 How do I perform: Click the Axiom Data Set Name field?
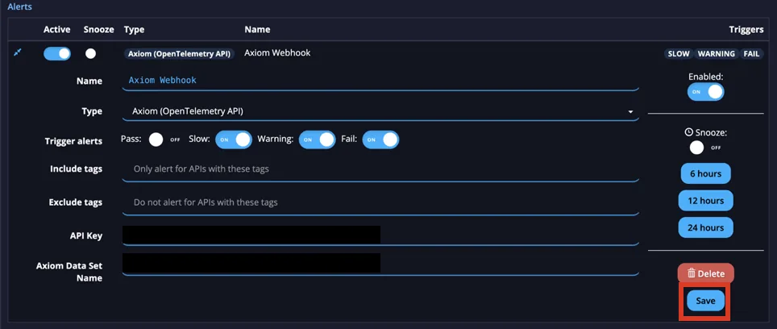(380, 264)
